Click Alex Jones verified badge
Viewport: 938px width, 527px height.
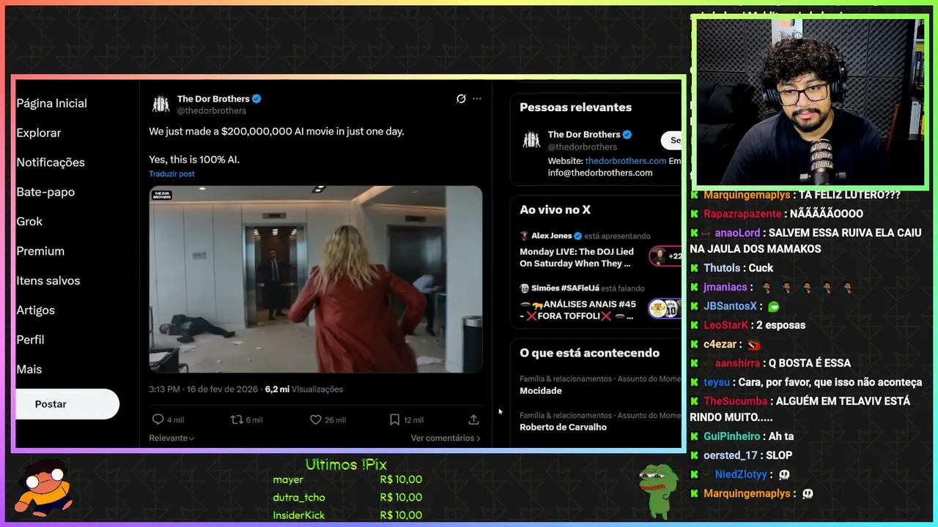[577, 236]
